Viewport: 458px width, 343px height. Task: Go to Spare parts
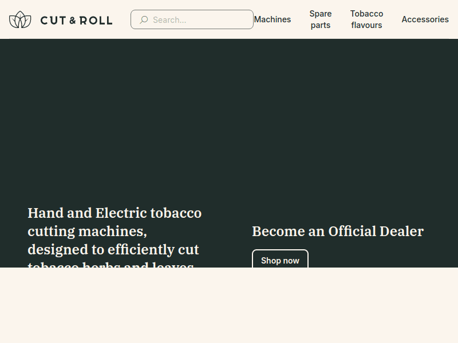[321, 19]
